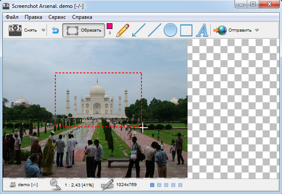Click the camera Снять capture button

22,30
